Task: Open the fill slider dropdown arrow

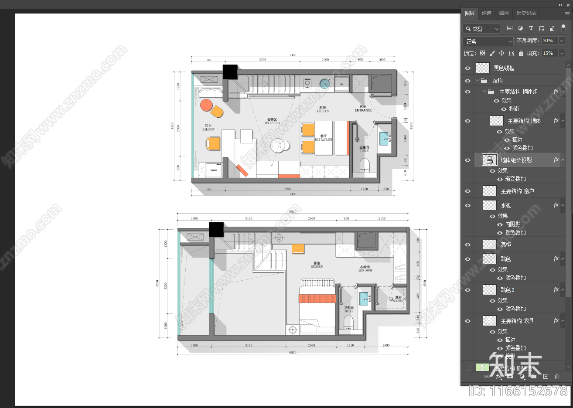Action: [x=562, y=53]
